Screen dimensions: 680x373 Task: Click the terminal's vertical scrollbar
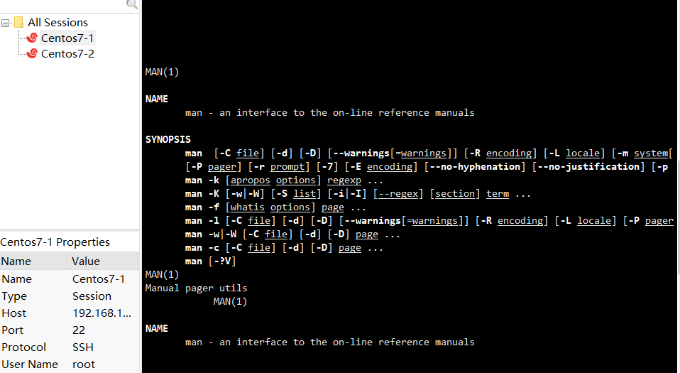click(678, 187)
